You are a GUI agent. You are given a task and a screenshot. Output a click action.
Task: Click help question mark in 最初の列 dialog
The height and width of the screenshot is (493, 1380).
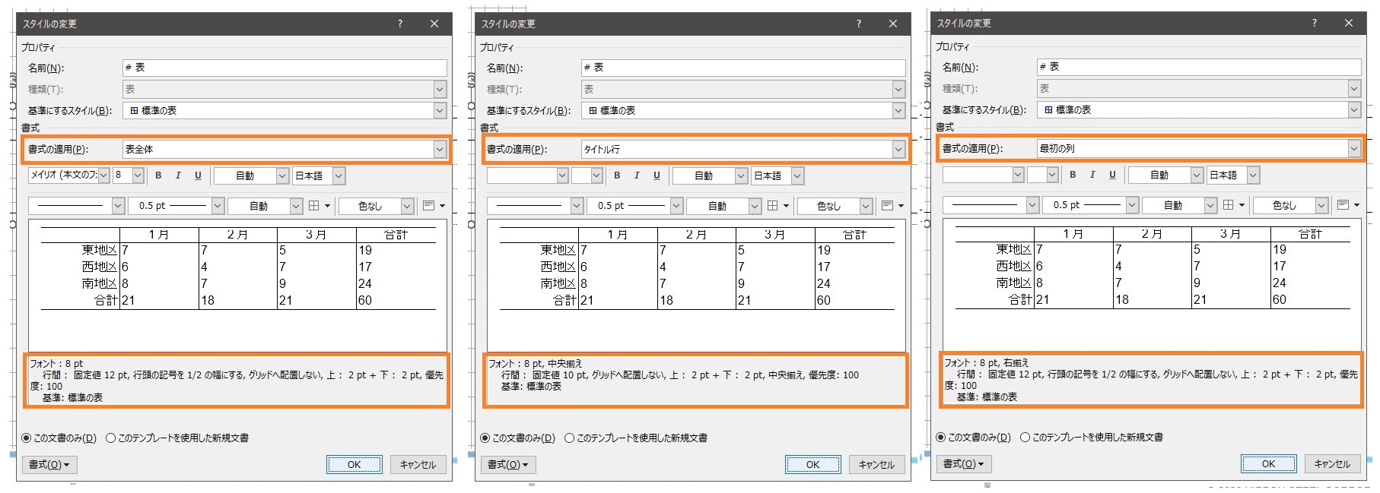(1314, 23)
